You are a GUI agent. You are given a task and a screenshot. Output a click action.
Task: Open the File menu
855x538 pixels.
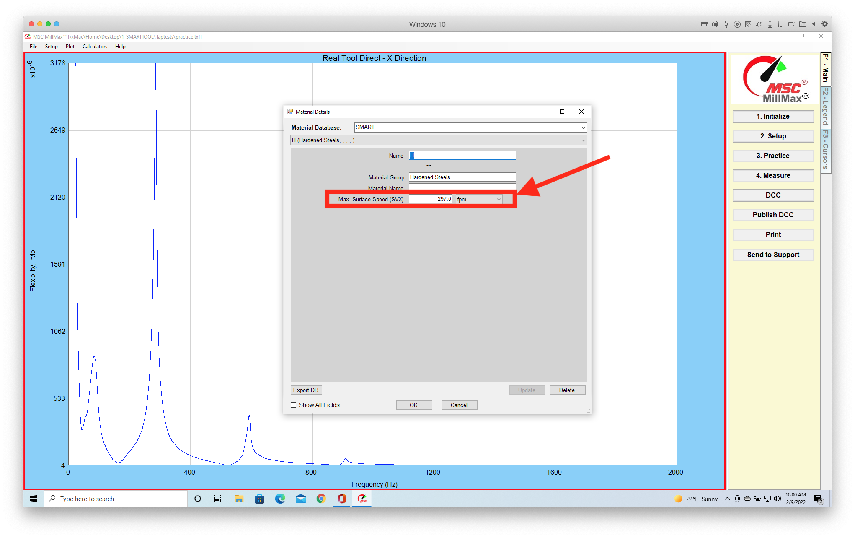34,47
